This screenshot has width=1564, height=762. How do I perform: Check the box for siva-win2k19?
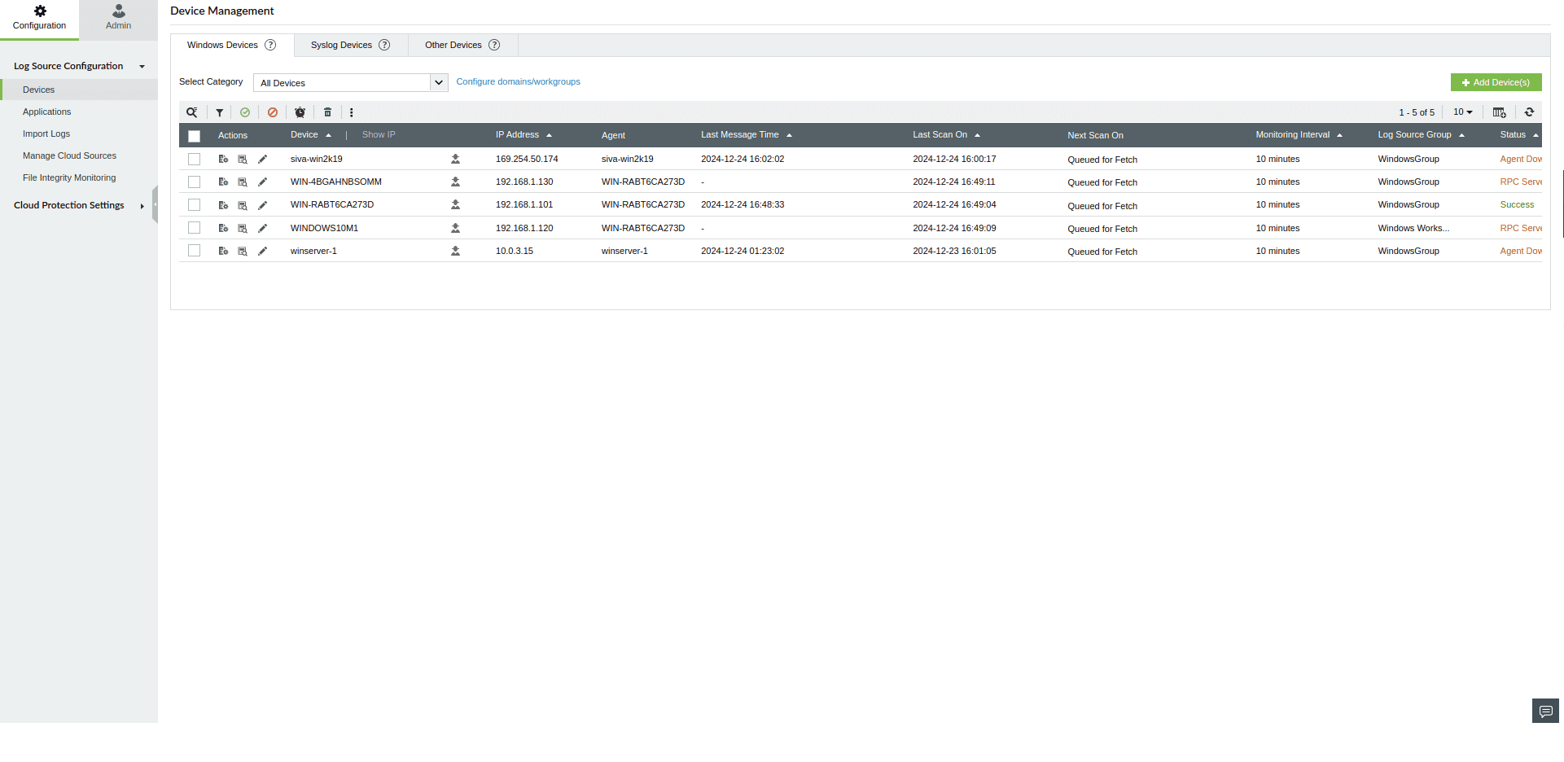coord(194,159)
